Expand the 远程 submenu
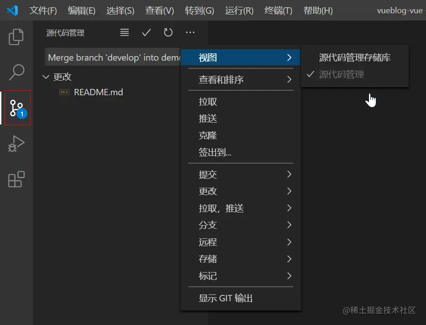Viewport: 426px width, 325px height. [x=241, y=242]
